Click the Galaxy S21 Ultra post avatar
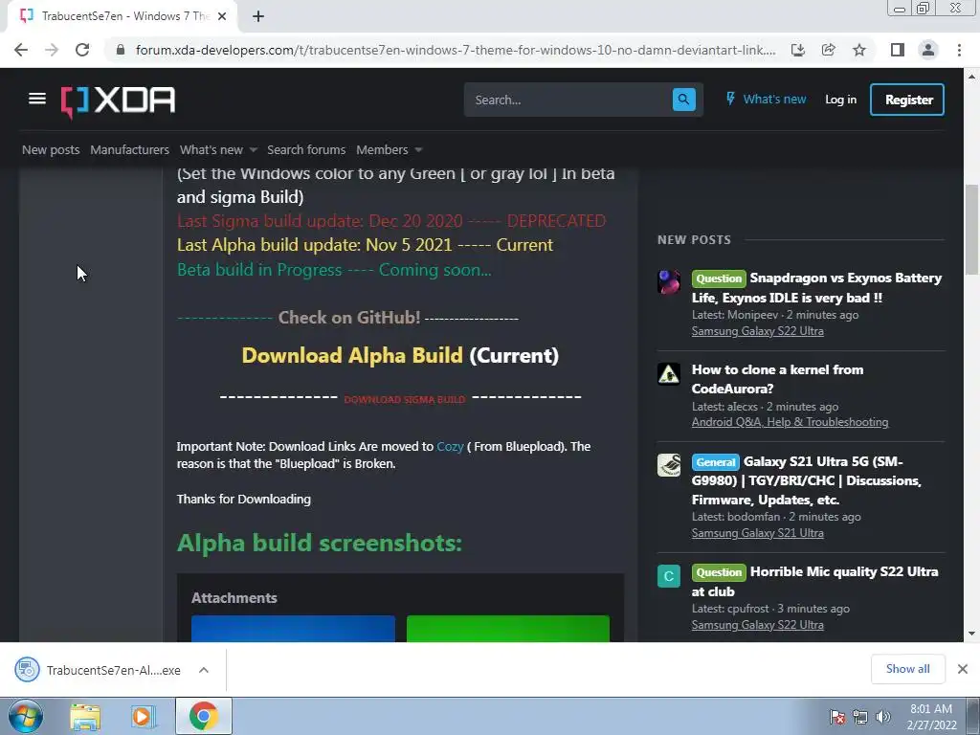980x735 pixels. click(669, 466)
